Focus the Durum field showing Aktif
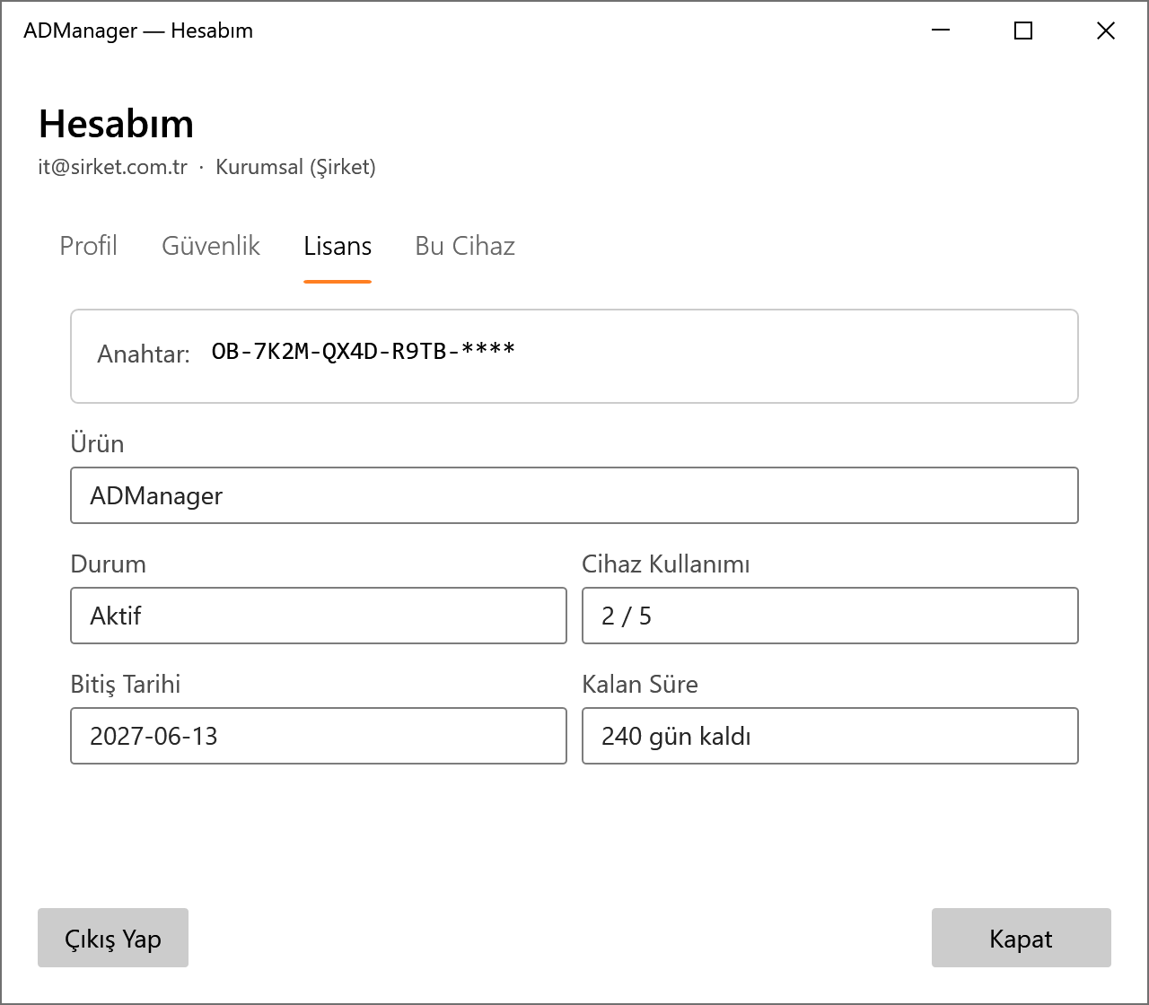This screenshot has height=1005, width=1149. click(x=319, y=616)
